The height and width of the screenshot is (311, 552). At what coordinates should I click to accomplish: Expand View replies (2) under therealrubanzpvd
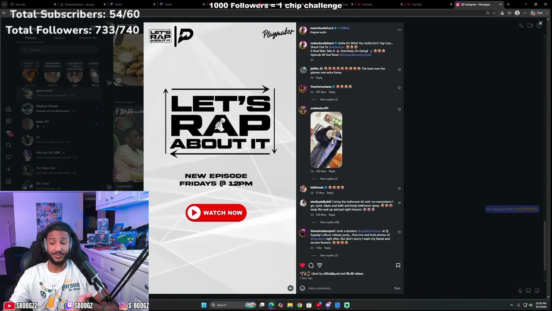(329, 256)
